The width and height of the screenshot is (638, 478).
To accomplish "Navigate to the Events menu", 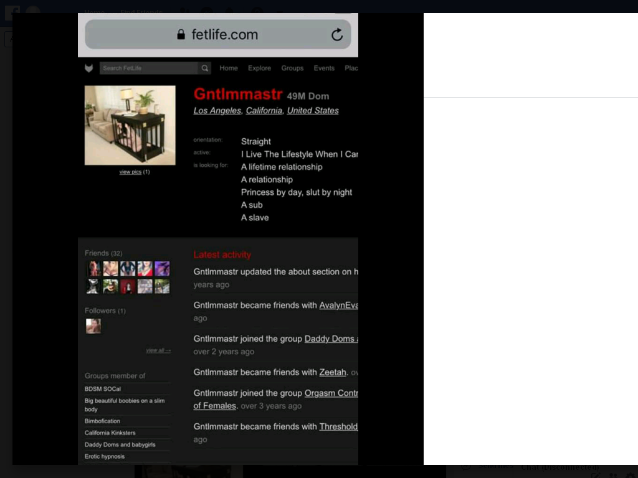I will point(324,68).
